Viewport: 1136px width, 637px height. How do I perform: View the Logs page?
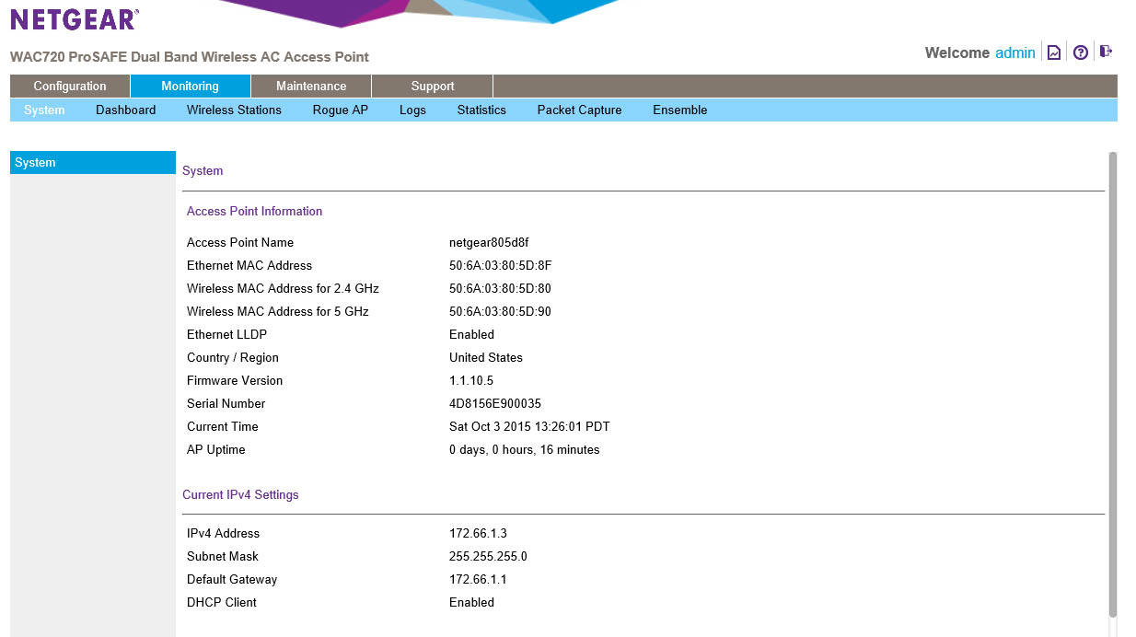[x=412, y=110]
